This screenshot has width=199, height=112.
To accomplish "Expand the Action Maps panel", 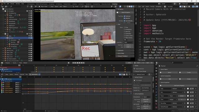I will pyautogui.click(x=125, y=53).
